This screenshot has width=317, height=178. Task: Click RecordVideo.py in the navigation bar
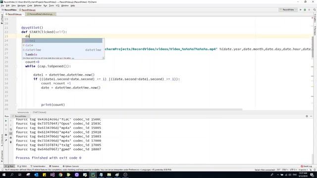click(28, 10)
